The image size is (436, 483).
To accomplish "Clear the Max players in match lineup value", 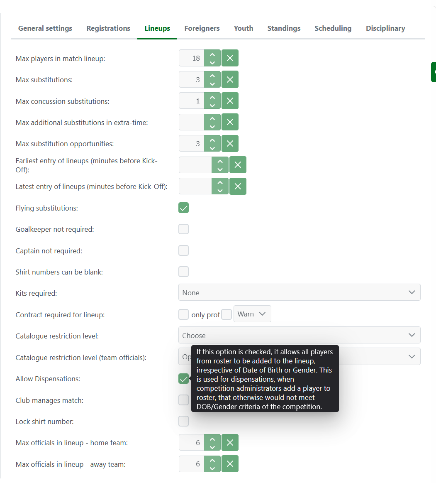I will [x=230, y=58].
